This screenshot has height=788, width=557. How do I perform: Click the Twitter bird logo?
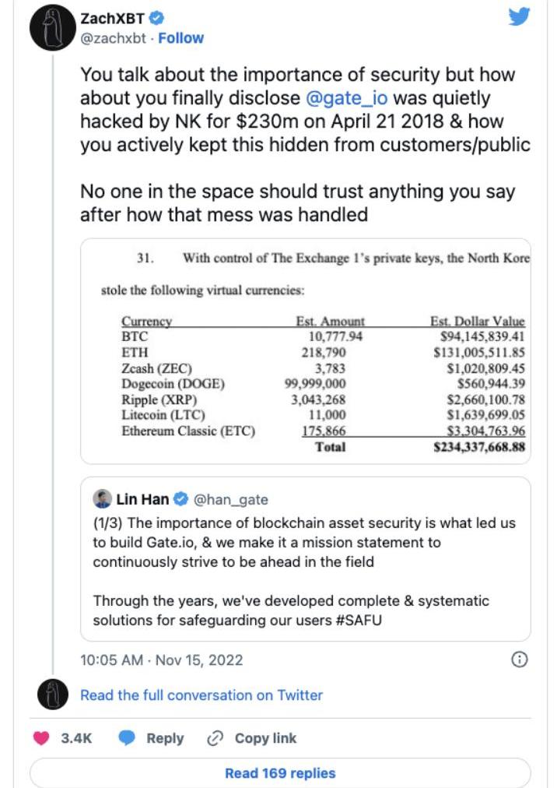click(x=519, y=16)
